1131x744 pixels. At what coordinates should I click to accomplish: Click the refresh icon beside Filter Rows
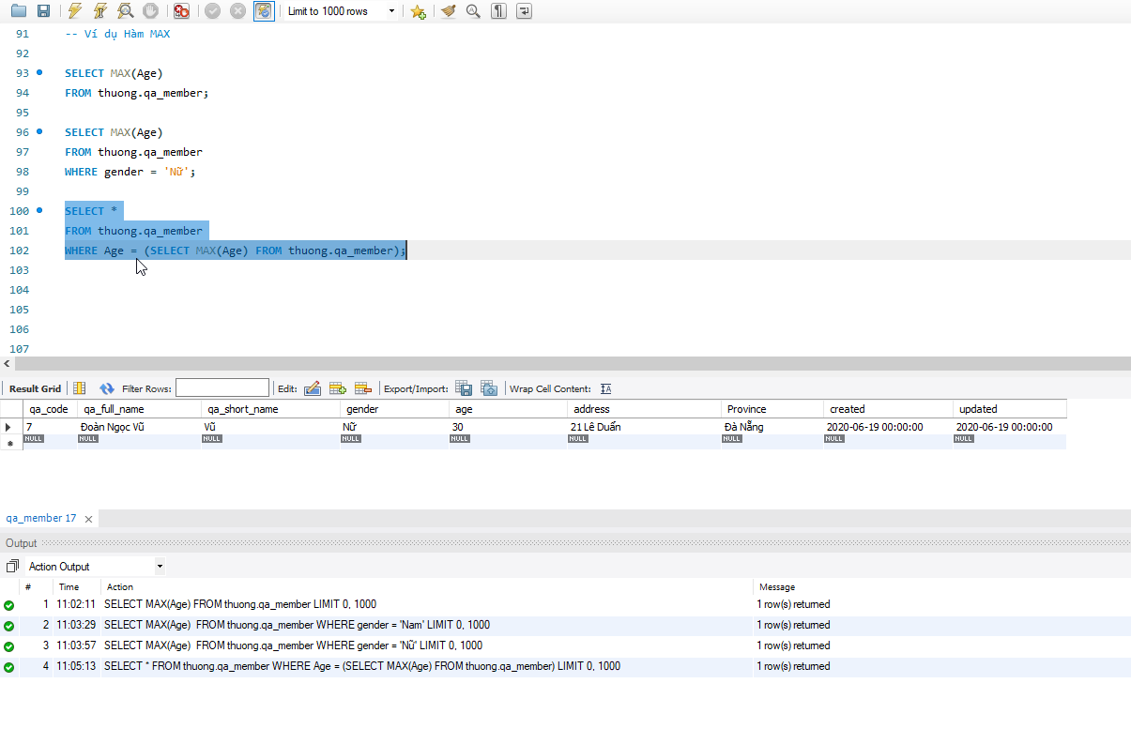tap(107, 388)
